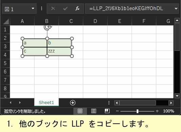This screenshot has height=132, width=181.
Task: Click the horizontal scrollbar left arrow
Action: pos(117,103)
